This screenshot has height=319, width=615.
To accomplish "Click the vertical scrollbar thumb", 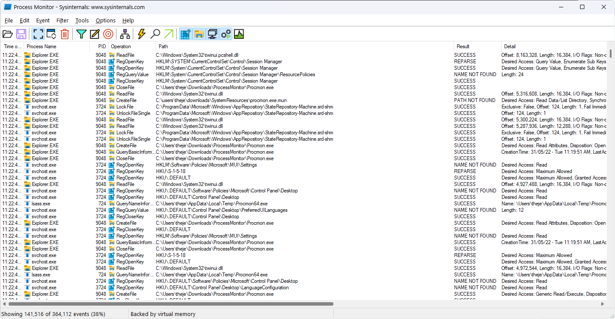I will pos(611,53).
